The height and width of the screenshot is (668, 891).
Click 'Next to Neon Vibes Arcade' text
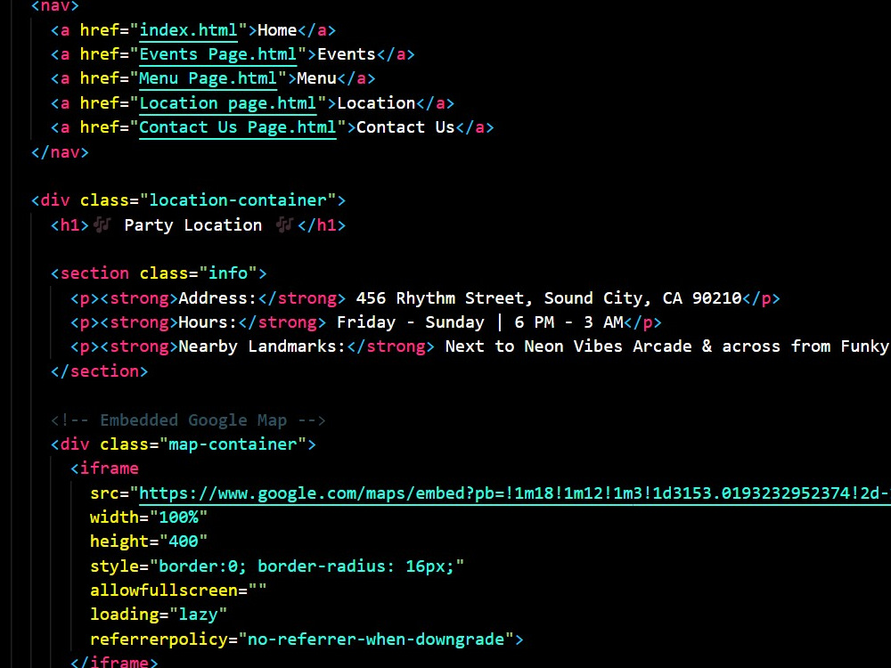[x=568, y=346]
